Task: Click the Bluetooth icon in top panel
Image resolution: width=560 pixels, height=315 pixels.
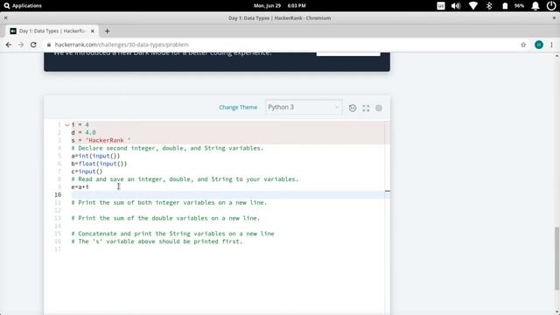Action: pyautogui.click(x=489, y=6)
